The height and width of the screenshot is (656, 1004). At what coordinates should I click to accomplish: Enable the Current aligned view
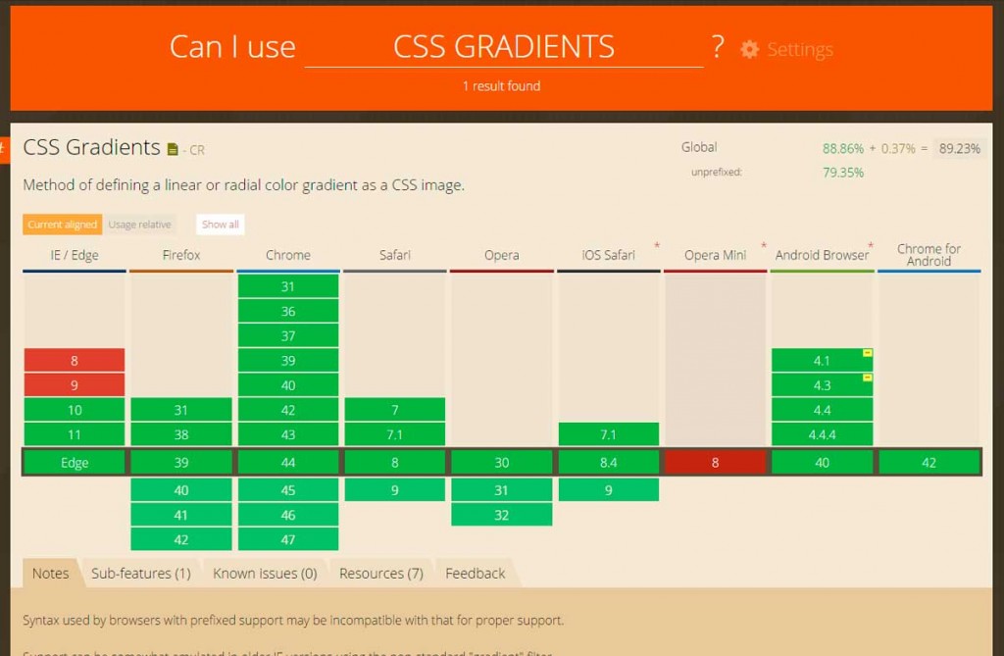tap(62, 225)
